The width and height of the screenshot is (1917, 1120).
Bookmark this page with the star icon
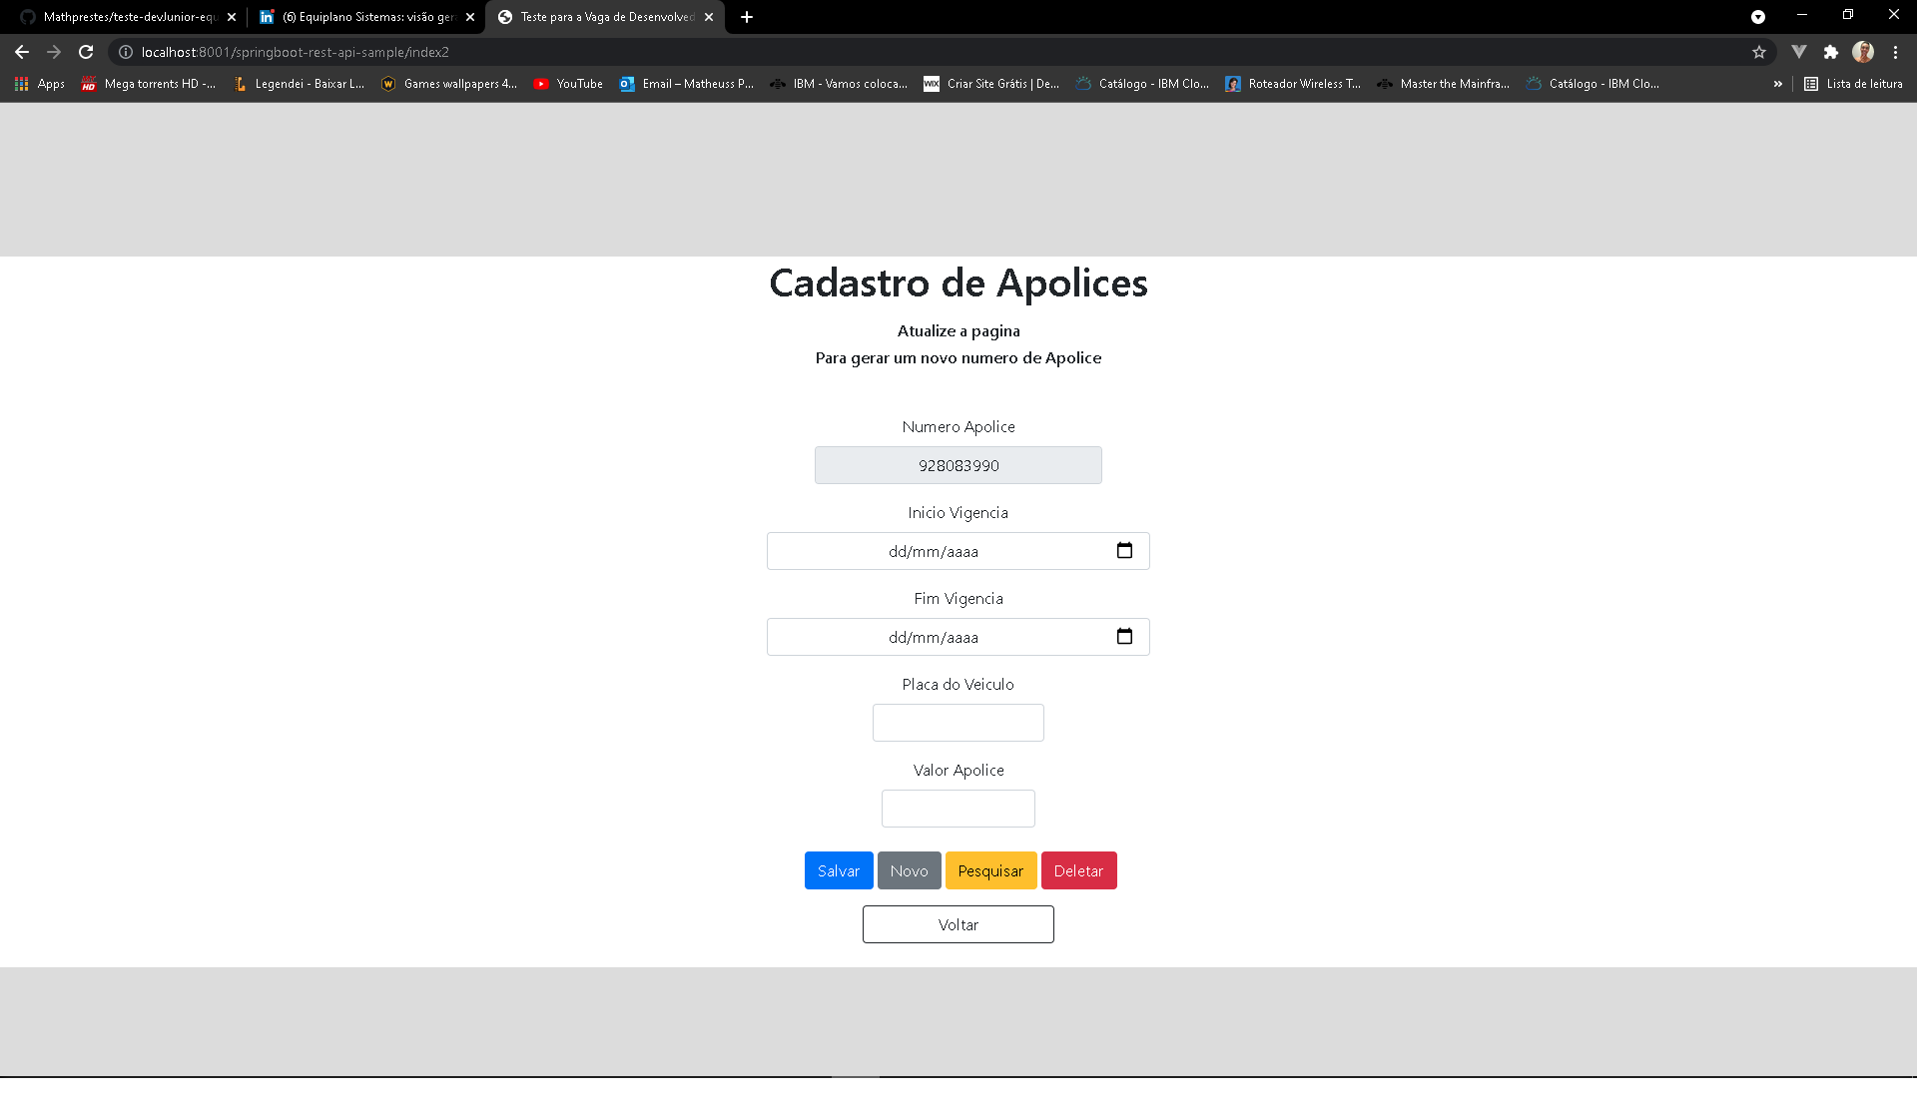pos(1759,52)
